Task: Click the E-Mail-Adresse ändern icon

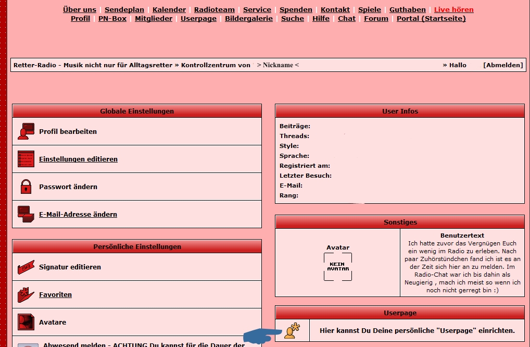Action: (26, 214)
